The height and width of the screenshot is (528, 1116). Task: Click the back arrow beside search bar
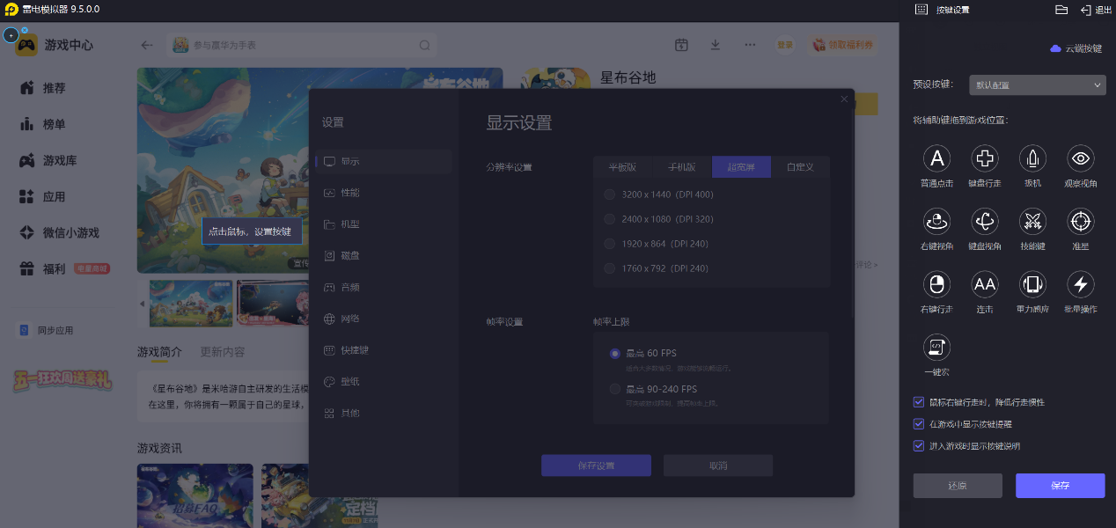147,45
